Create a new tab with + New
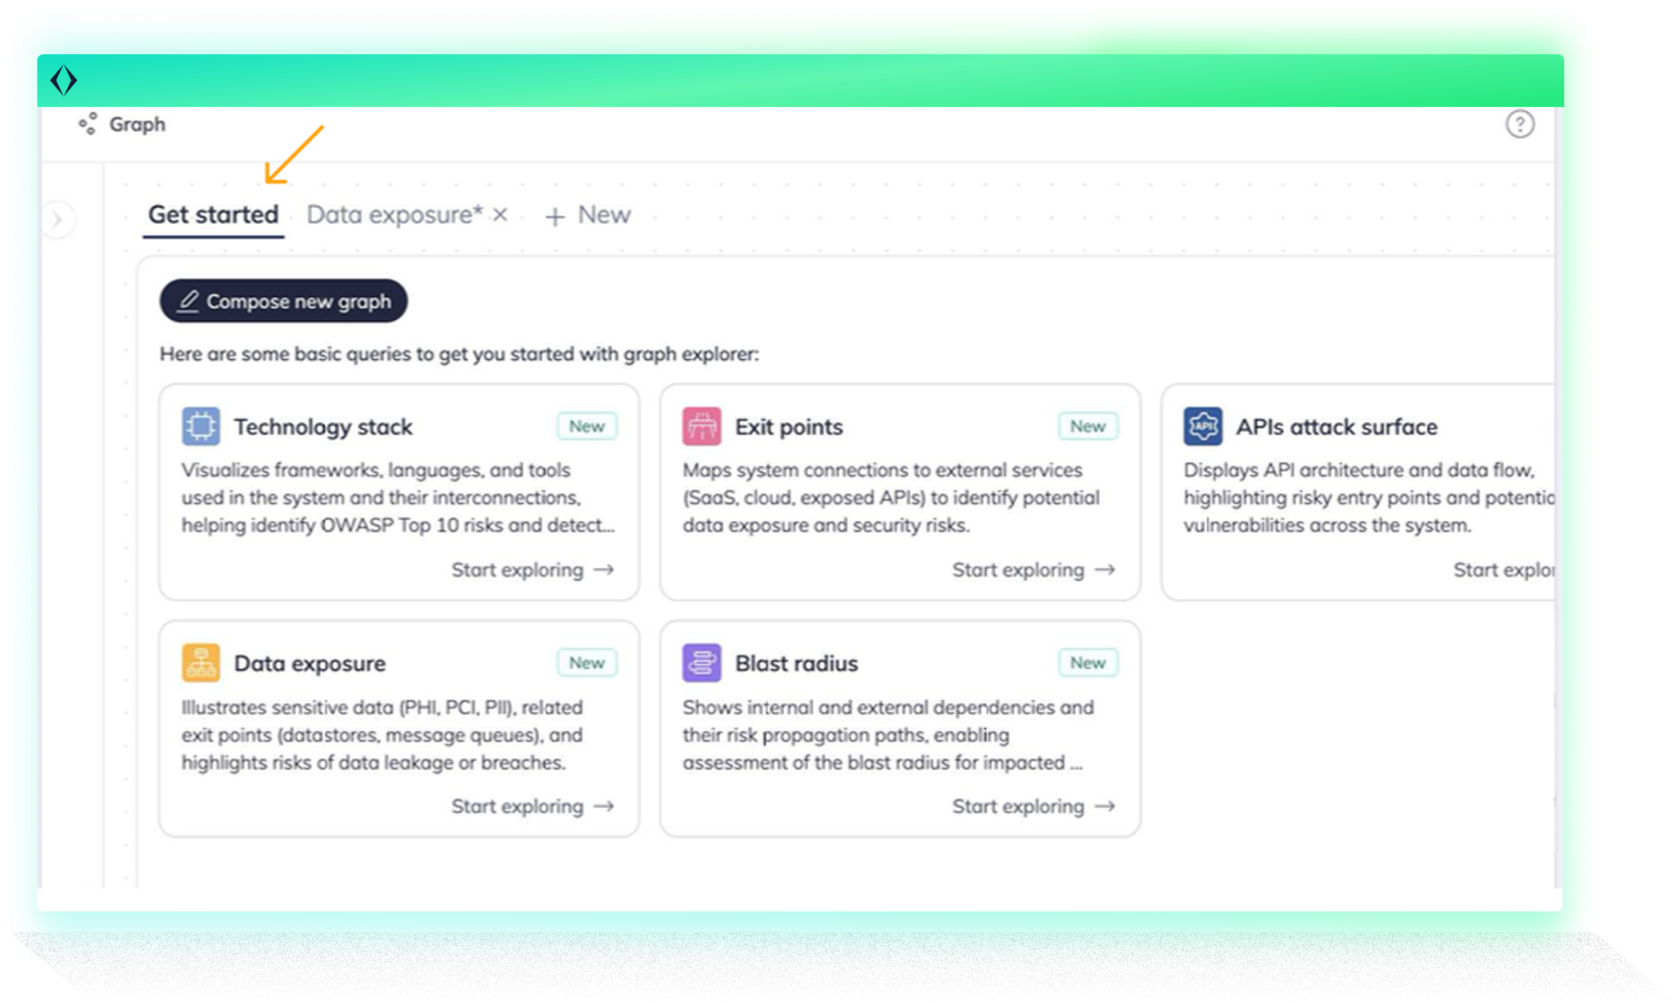 pyautogui.click(x=589, y=214)
